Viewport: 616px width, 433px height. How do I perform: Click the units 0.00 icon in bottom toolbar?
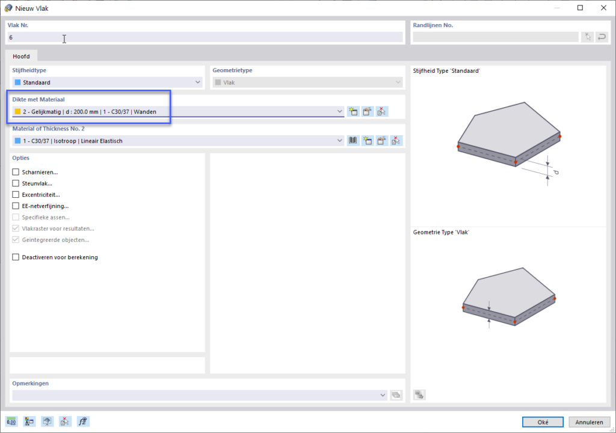(11, 422)
